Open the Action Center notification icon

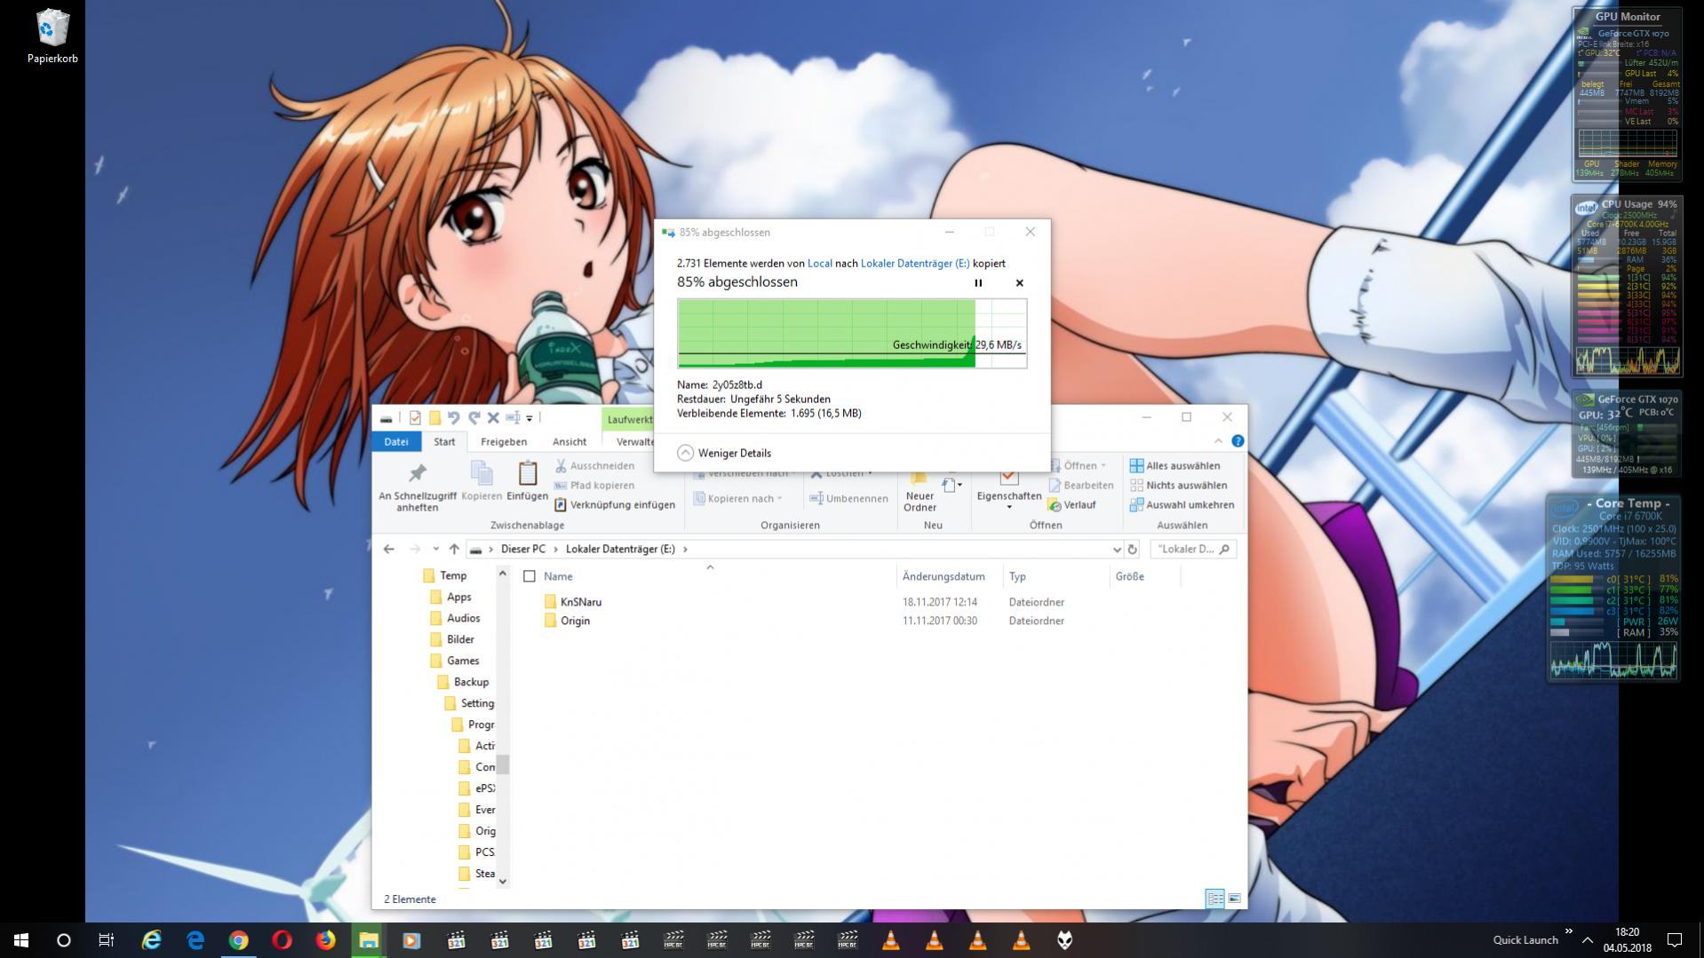1675,939
